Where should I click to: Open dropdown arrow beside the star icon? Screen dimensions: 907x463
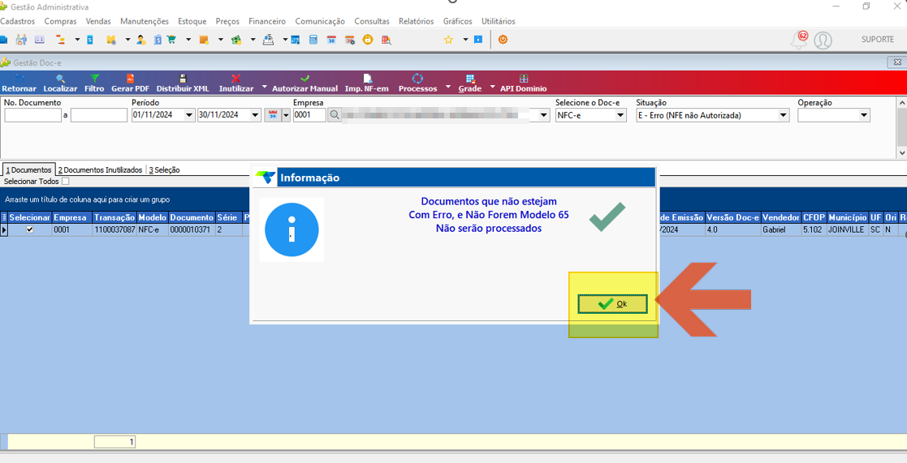tap(465, 40)
